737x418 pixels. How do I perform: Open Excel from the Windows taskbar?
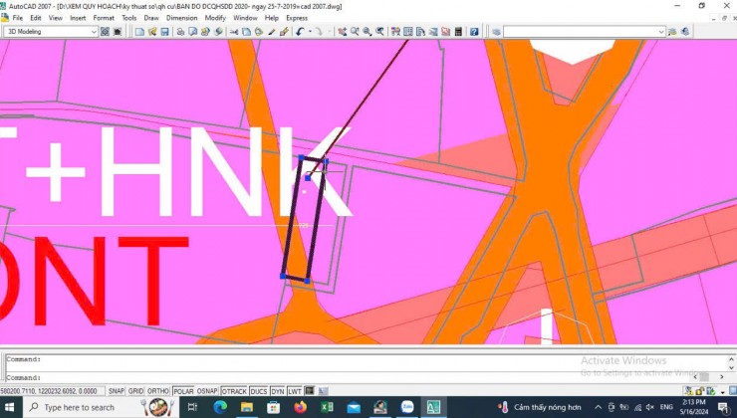click(327, 407)
